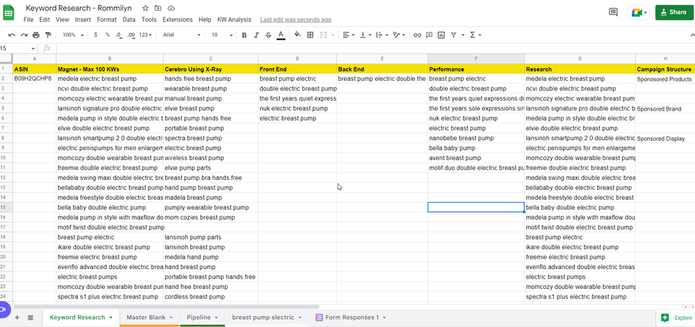Open Functions sigma icon
Viewport: 695px width, 327px height.
tap(472, 35)
